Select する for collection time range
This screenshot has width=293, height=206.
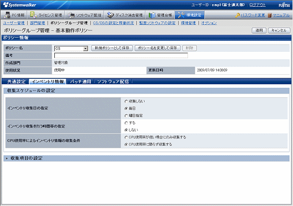click(x=126, y=123)
